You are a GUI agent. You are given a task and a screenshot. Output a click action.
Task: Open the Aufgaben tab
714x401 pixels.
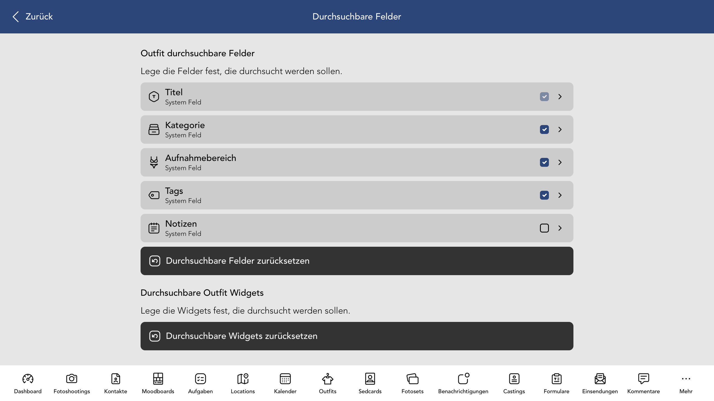tap(201, 383)
